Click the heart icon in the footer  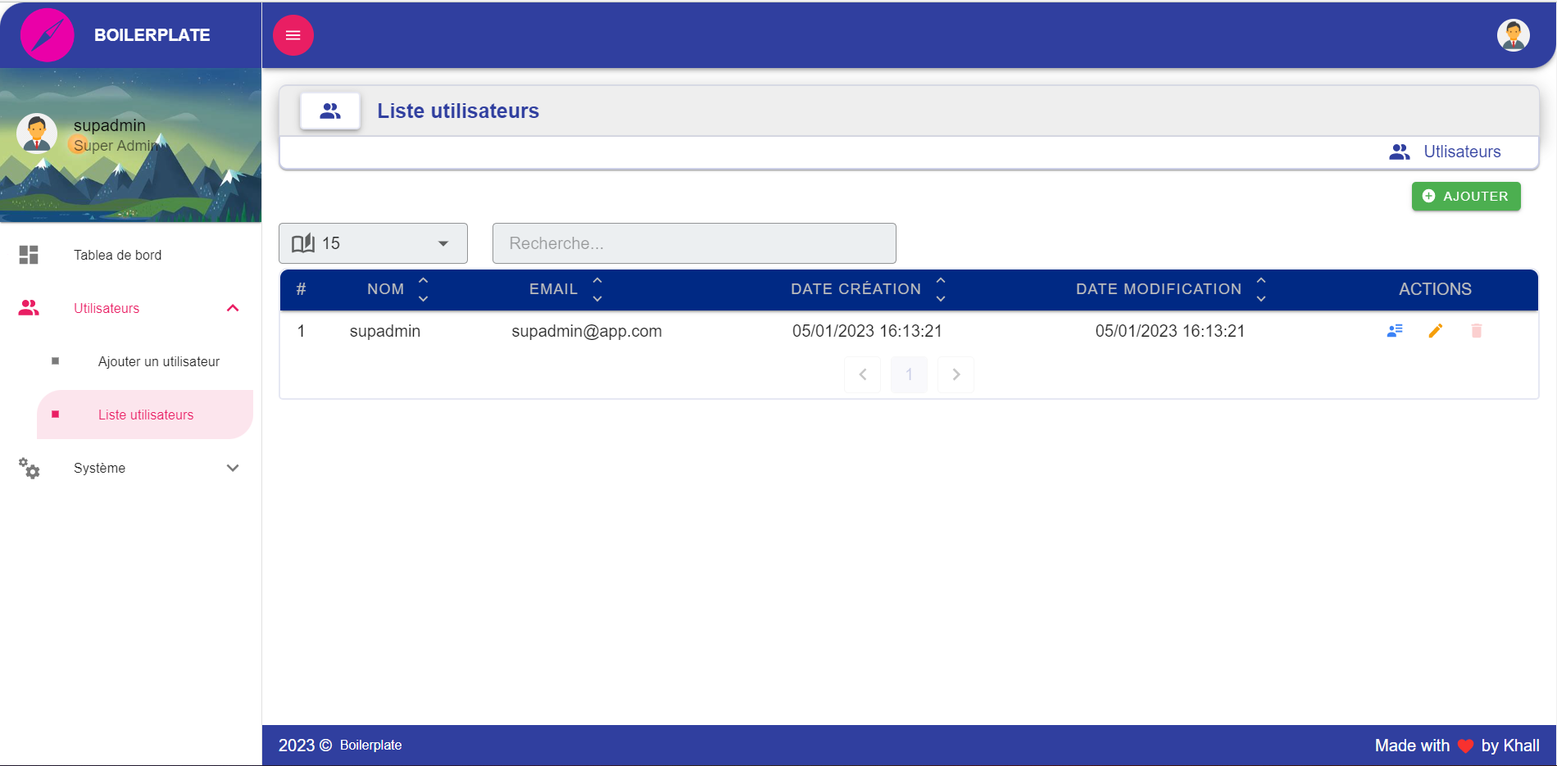(x=1466, y=746)
